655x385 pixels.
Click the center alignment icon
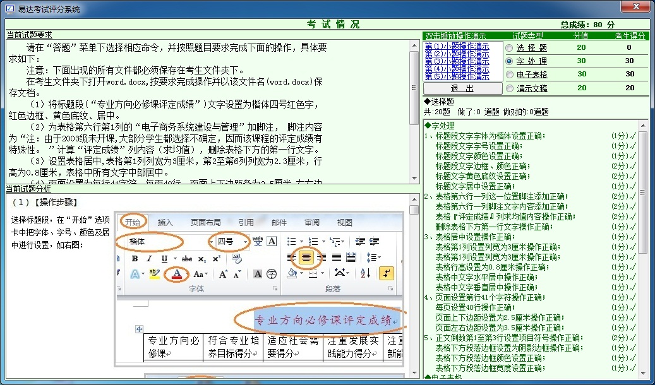tap(306, 257)
